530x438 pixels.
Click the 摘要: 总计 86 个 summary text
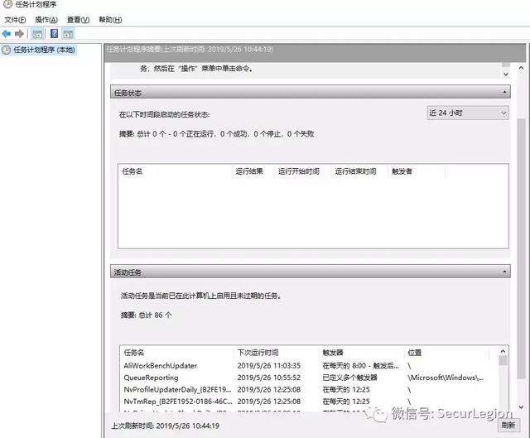146,315
